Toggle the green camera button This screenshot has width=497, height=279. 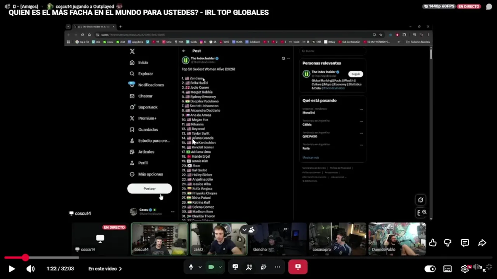pyautogui.click(x=211, y=267)
